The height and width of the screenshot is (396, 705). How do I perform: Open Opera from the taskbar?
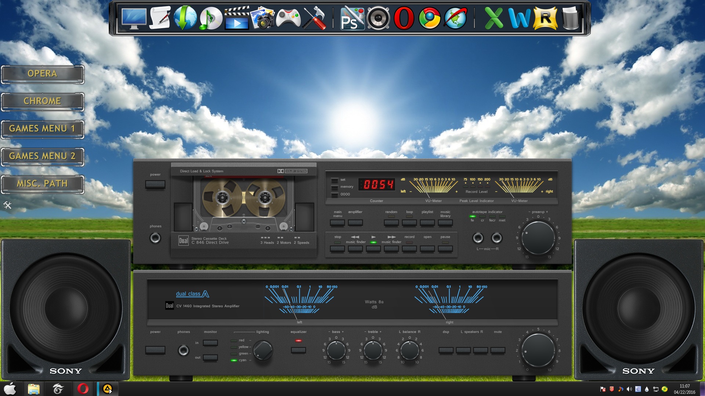pos(83,389)
